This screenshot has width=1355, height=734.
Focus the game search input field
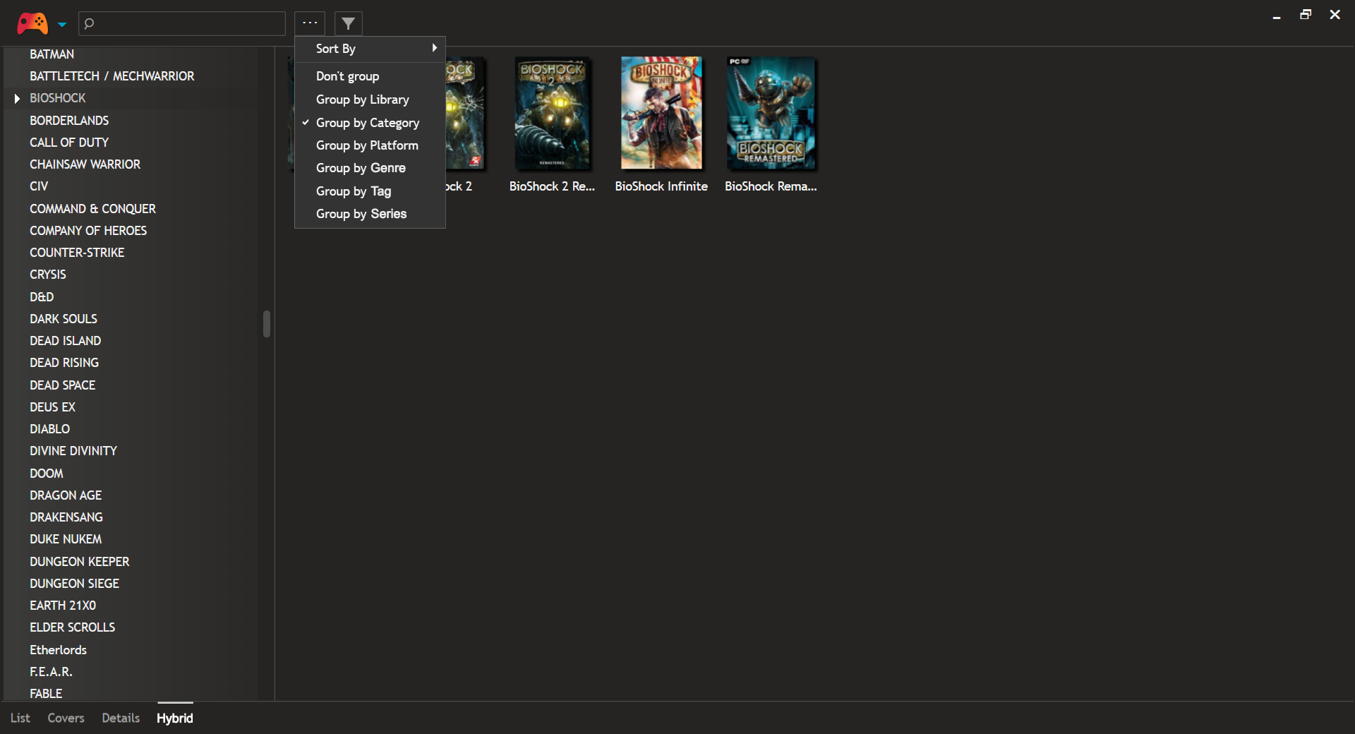(182, 23)
